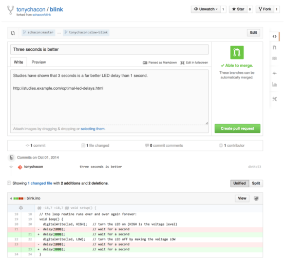The image size is (285, 259).
Task: Click the pull request description text area
Action: coord(109,97)
